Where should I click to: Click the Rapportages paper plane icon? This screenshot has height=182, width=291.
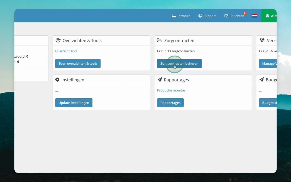tap(159, 79)
